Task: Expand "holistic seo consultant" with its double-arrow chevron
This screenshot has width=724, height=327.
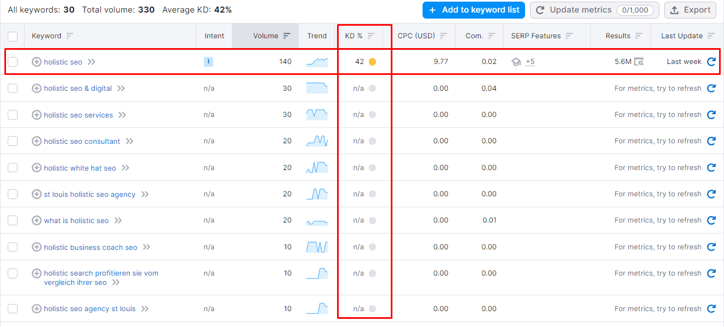Action: 130,141
